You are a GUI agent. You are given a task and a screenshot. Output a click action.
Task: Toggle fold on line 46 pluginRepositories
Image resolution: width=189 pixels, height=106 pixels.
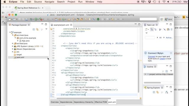pyautogui.click(x=55, y=73)
